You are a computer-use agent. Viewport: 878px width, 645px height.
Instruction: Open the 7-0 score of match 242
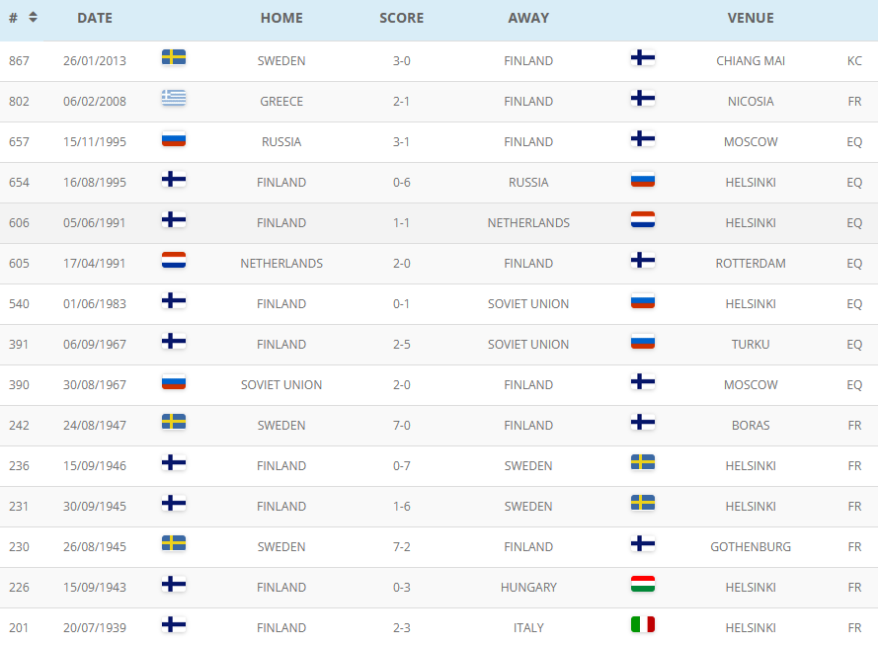pyautogui.click(x=402, y=426)
